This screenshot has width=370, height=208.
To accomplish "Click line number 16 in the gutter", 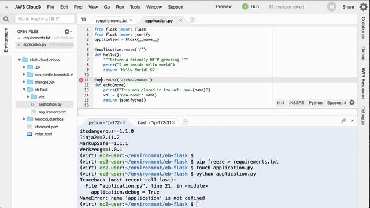I will click(x=87, y=105).
